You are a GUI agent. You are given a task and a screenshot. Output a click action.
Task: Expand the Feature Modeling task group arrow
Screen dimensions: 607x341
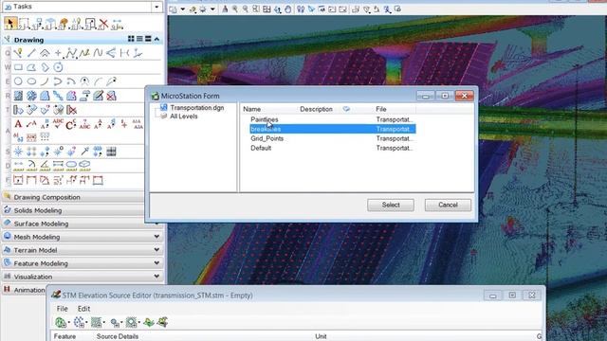point(156,263)
